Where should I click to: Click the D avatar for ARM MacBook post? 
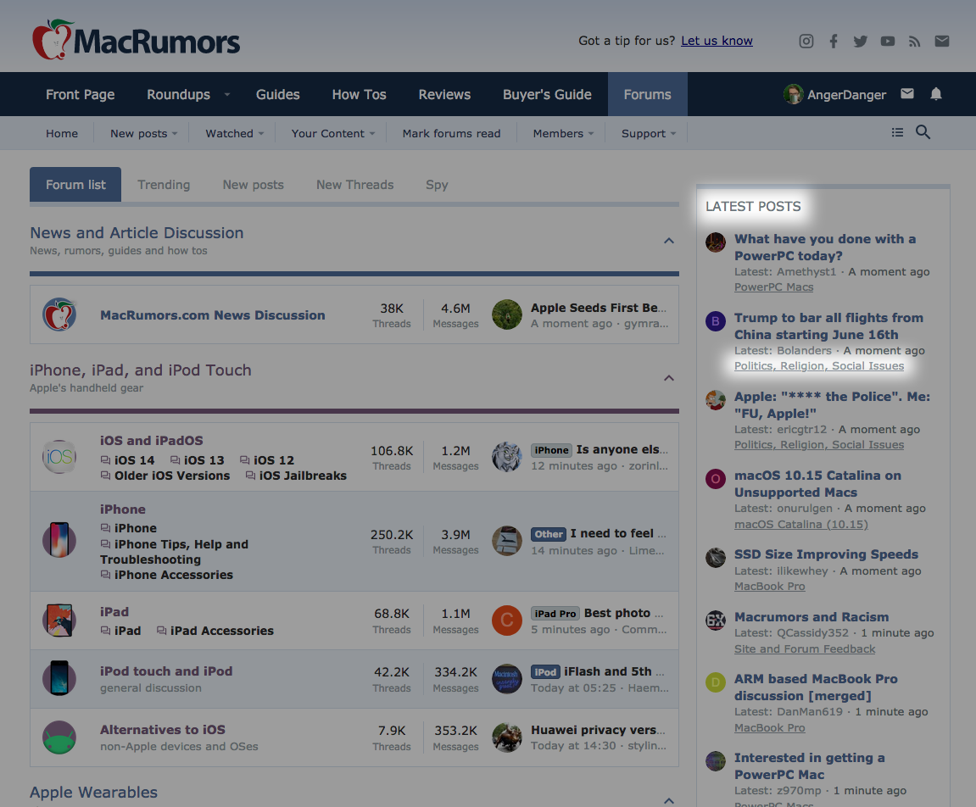(715, 682)
